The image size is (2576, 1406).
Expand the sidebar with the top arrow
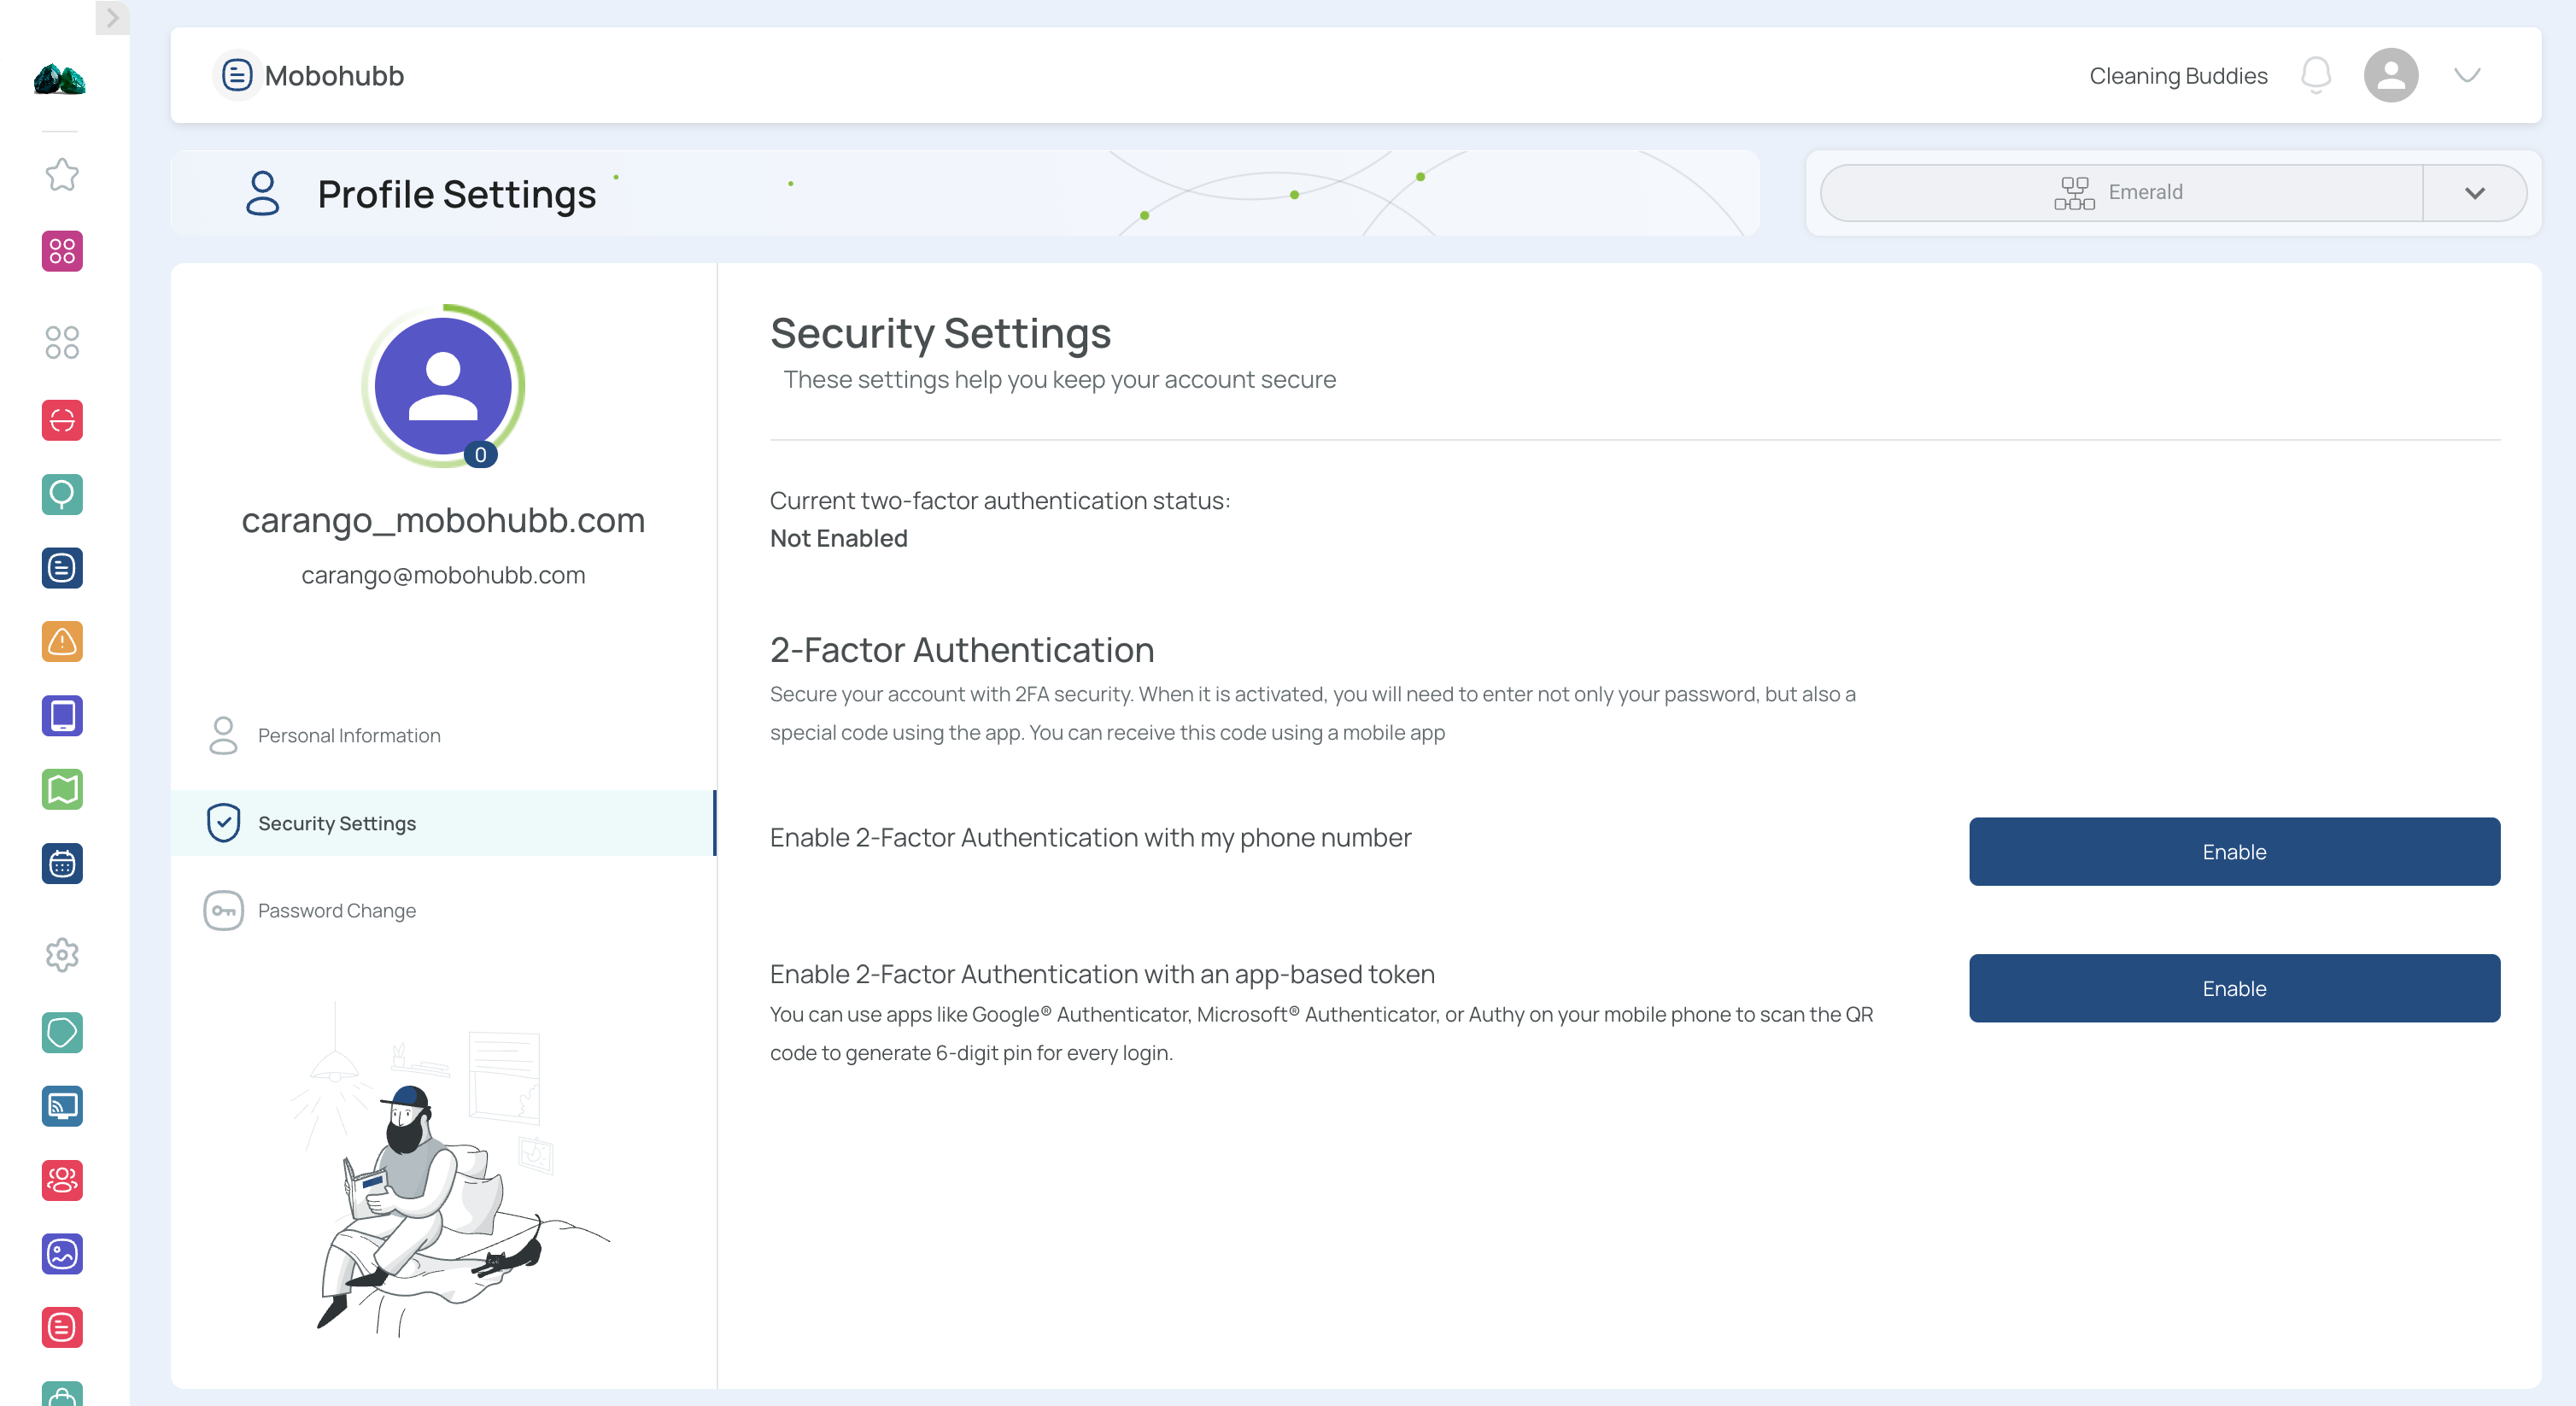pos(112,17)
